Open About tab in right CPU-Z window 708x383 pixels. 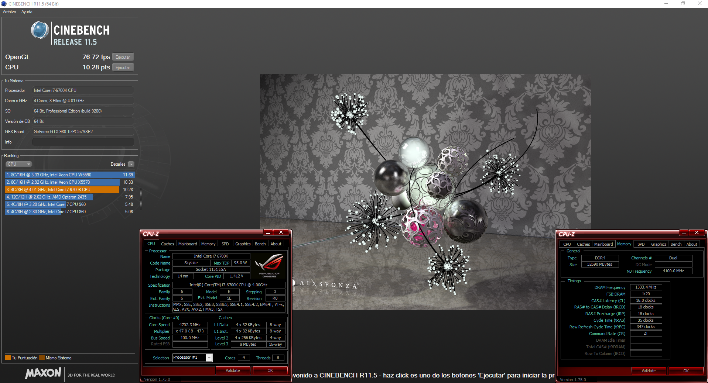tap(692, 244)
